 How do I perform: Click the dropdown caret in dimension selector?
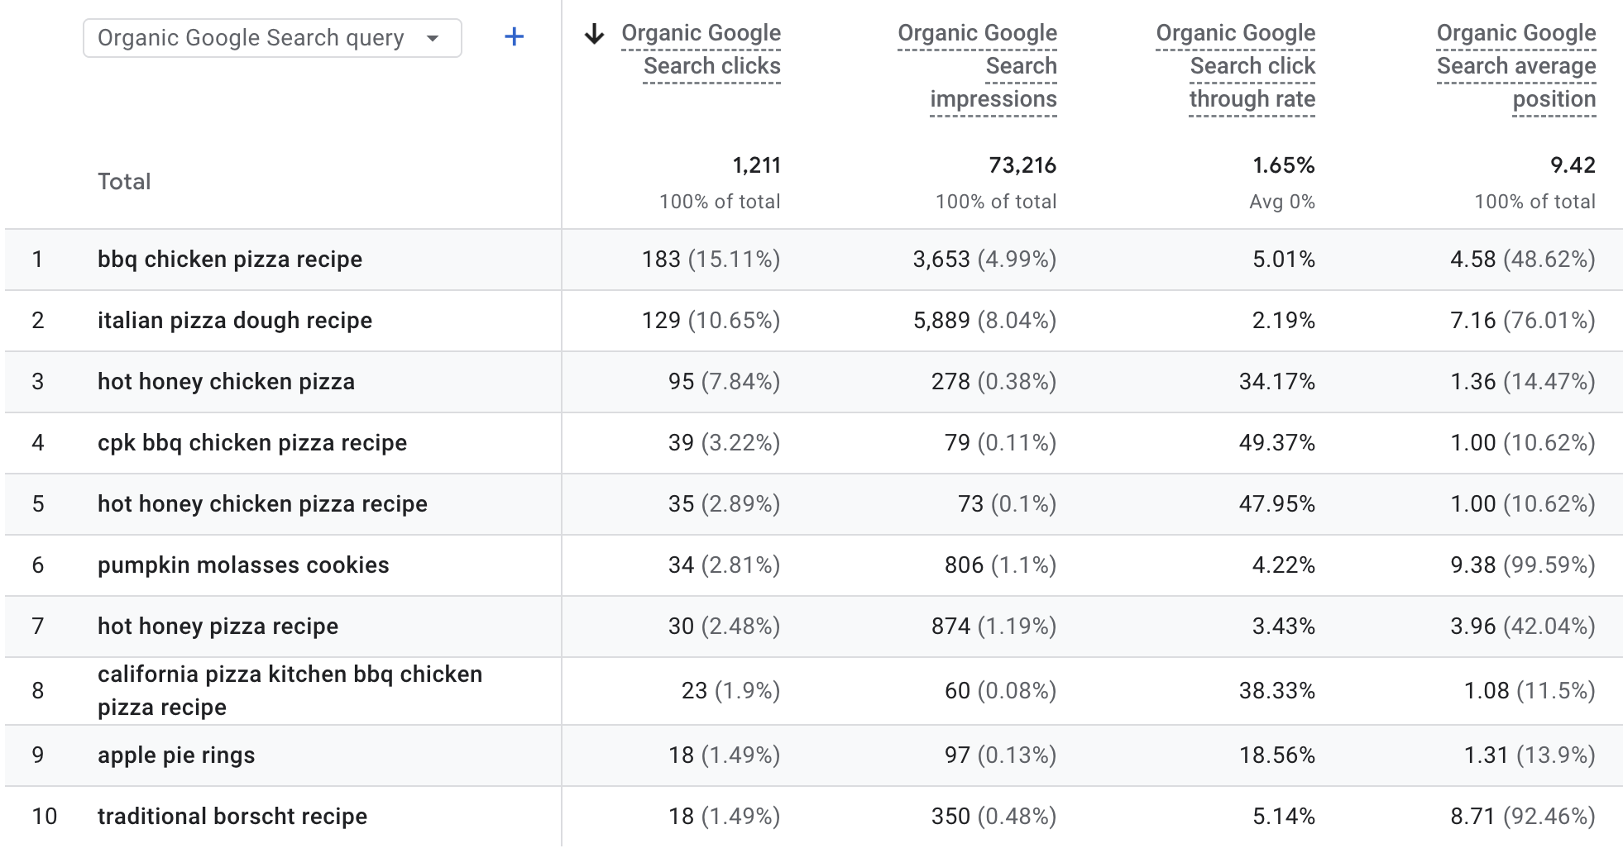tap(433, 38)
